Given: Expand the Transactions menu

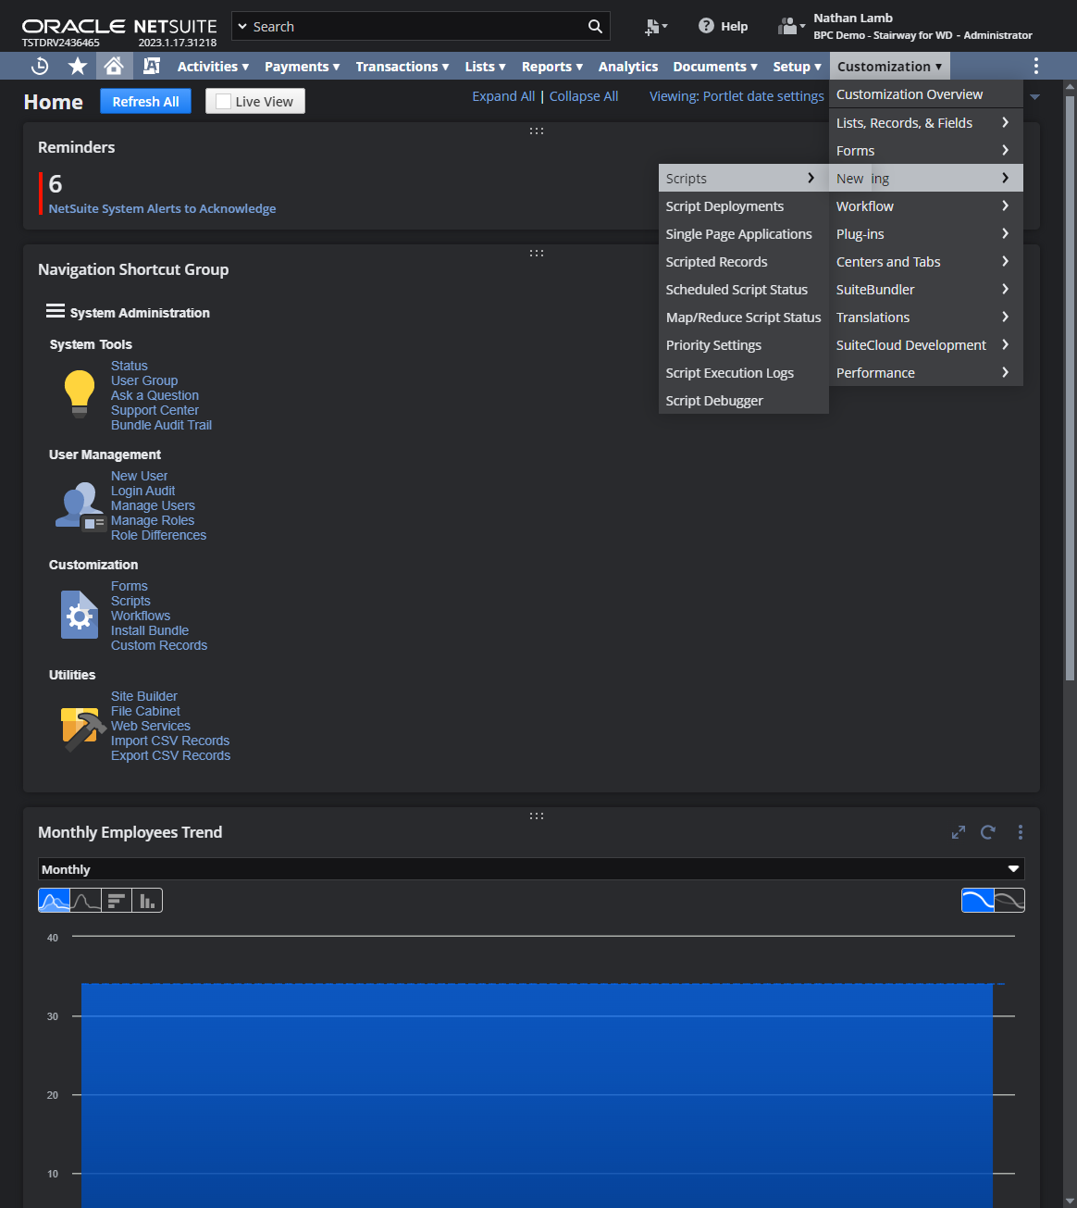Looking at the screenshot, I should coord(402,67).
